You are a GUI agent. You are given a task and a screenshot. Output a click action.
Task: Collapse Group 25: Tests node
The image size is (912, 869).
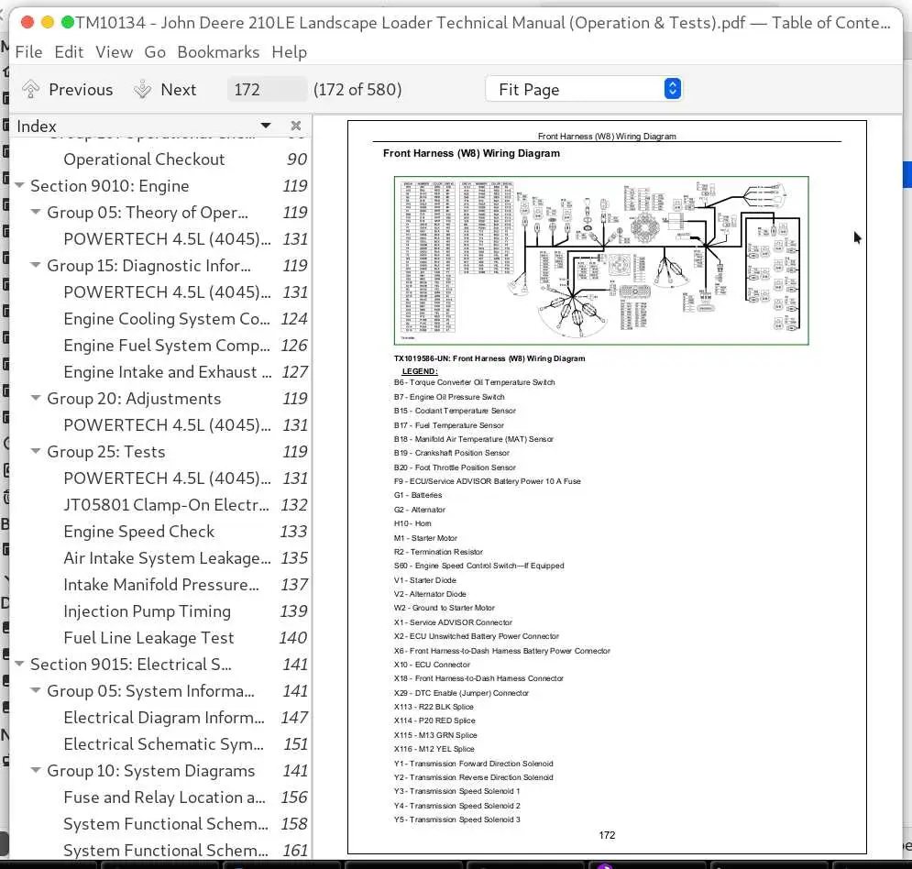click(x=36, y=451)
